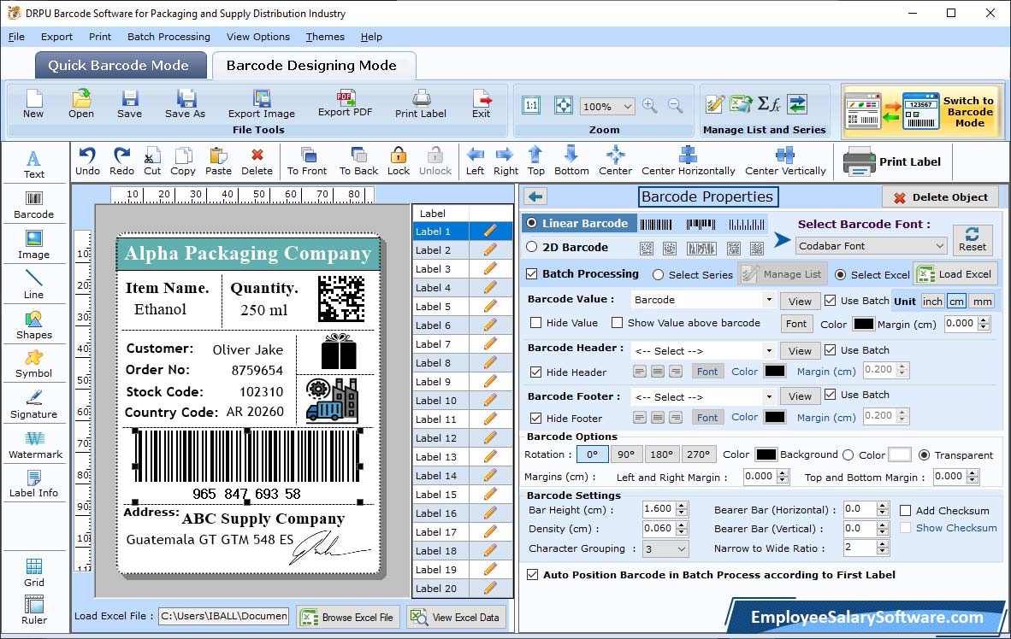Delete the selected object via toolbar

(257, 161)
